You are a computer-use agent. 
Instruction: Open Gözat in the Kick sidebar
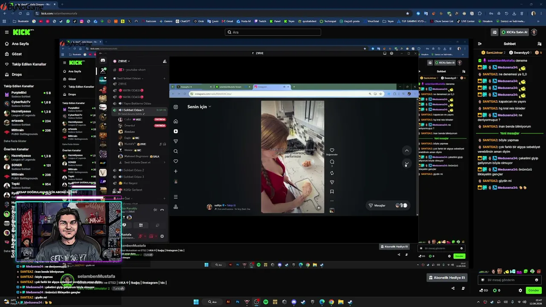[17, 54]
